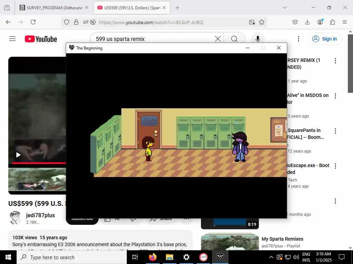Screen dimensions: 353x264
Task: Clear the YouTube search query
Action: (218, 39)
